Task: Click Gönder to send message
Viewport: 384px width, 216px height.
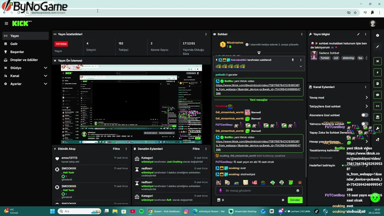Action: click(x=295, y=200)
